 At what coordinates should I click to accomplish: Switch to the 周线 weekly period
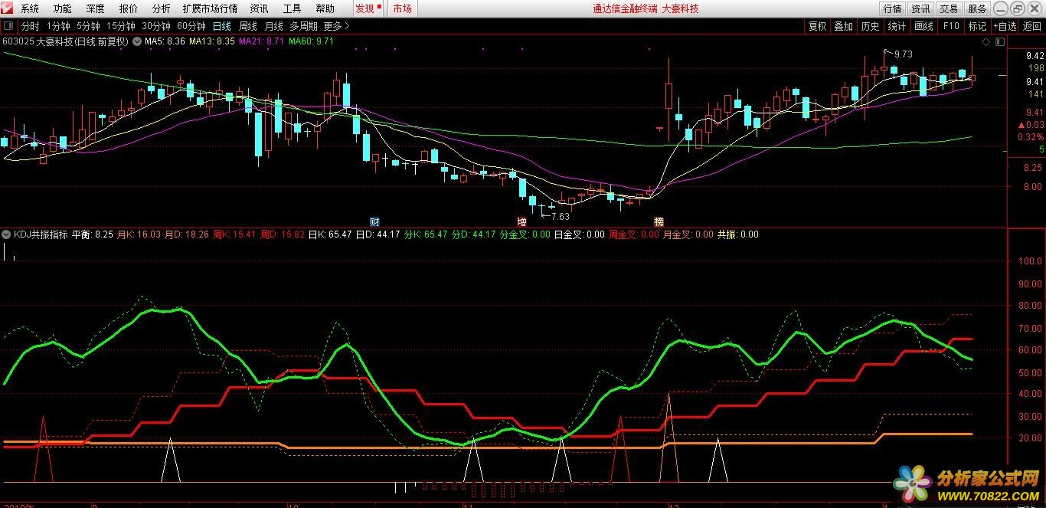[x=247, y=26]
